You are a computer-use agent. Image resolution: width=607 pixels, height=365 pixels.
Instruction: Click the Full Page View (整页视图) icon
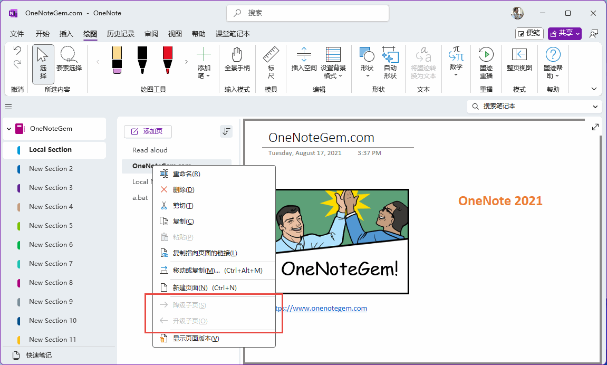point(519,55)
